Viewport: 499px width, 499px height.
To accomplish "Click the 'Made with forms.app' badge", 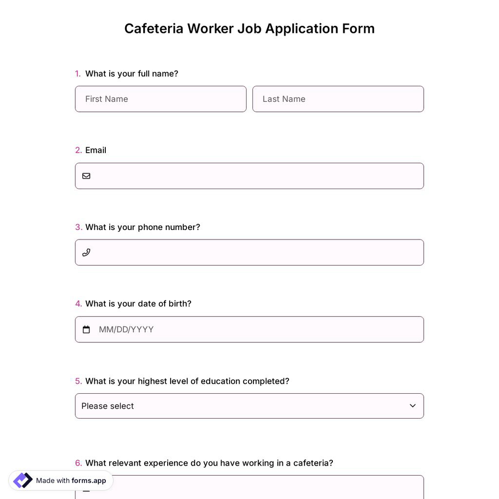I will tap(60, 481).
